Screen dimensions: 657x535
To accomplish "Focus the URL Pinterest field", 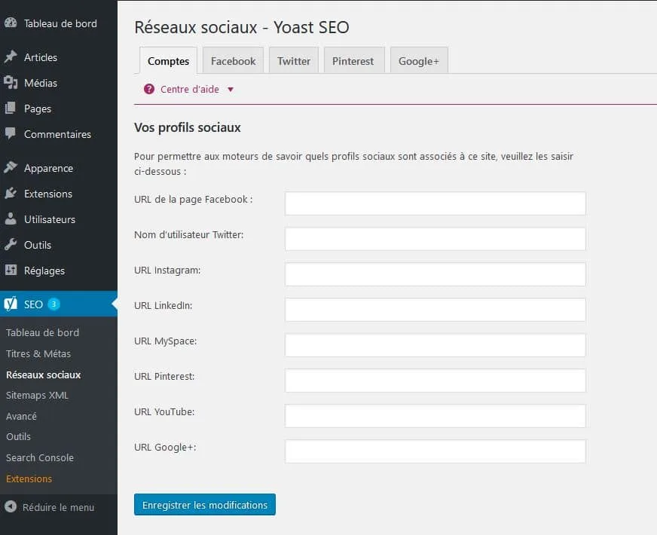I will [435, 381].
